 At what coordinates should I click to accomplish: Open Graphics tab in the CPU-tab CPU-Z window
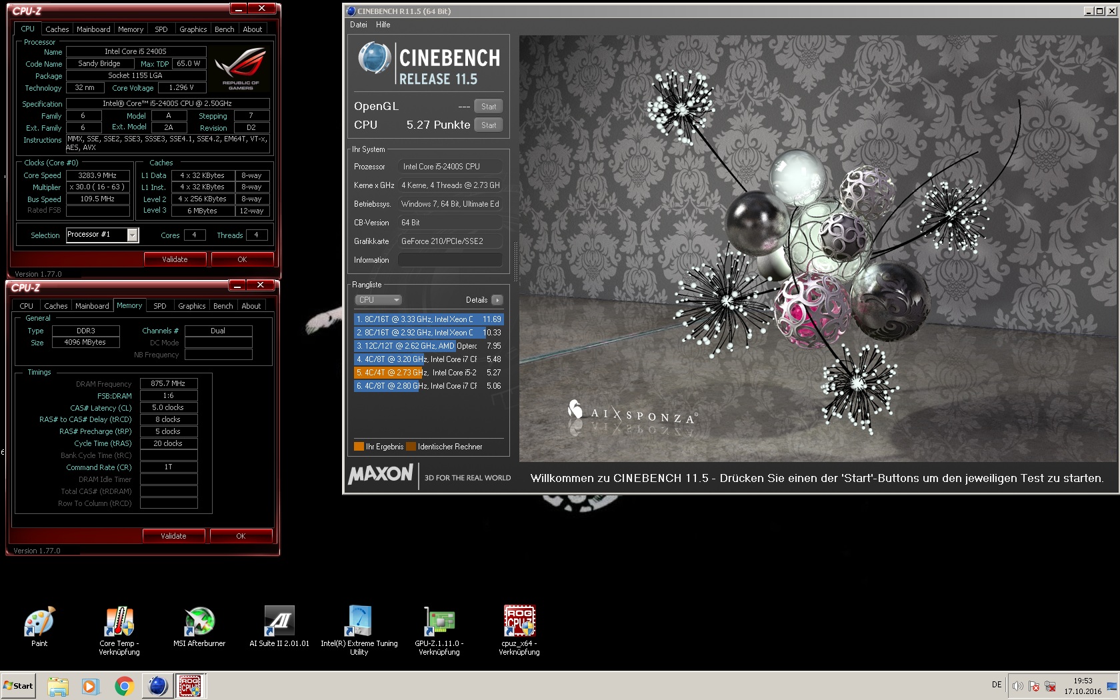193,29
